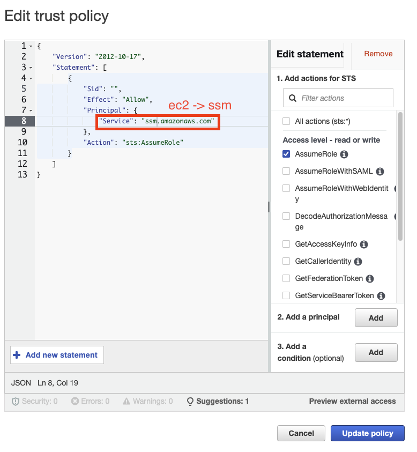
Task: Click the "Allow" value in editor
Action: [136, 100]
